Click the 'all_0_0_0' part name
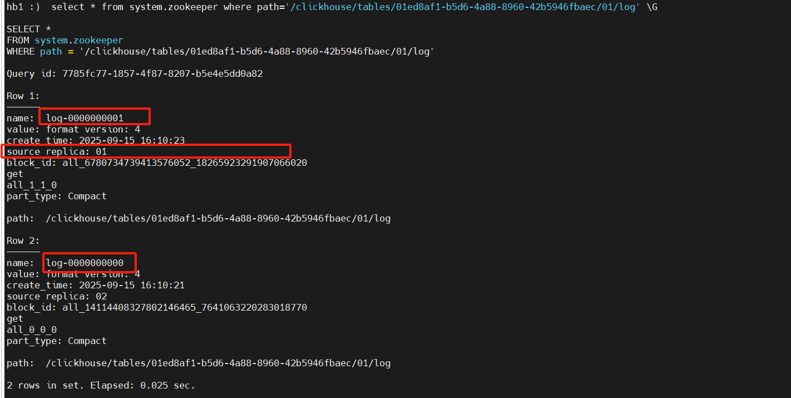This screenshot has height=398, width=791. coord(32,330)
